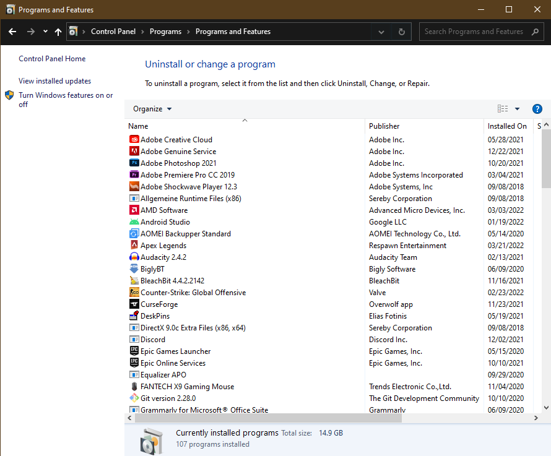Click the Programs breadcrumb
This screenshot has height=456, width=551.
coord(165,32)
